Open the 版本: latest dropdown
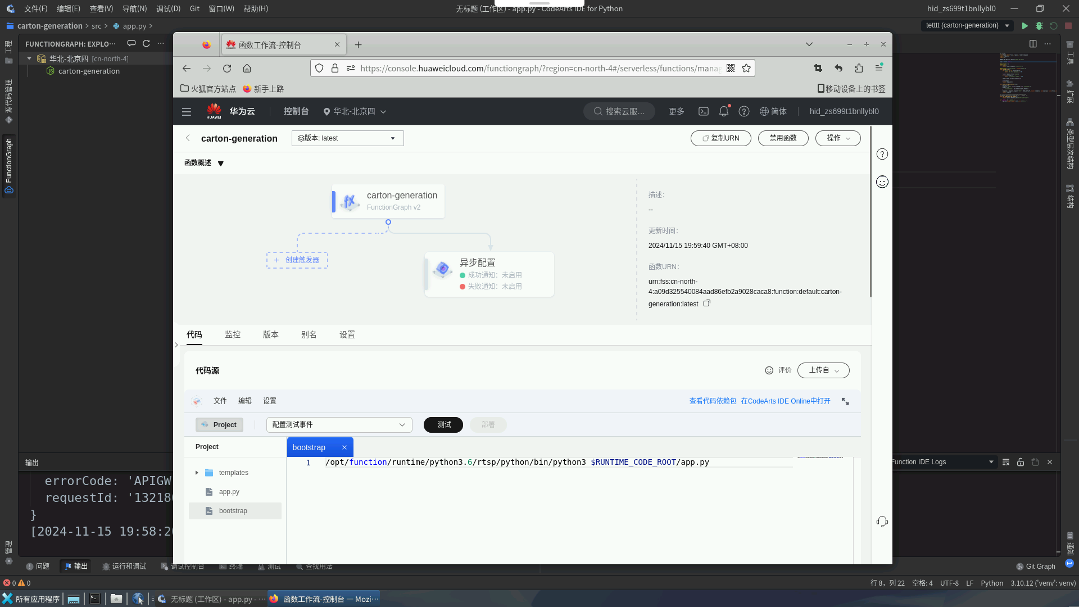This screenshot has width=1079, height=607. (347, 138)
